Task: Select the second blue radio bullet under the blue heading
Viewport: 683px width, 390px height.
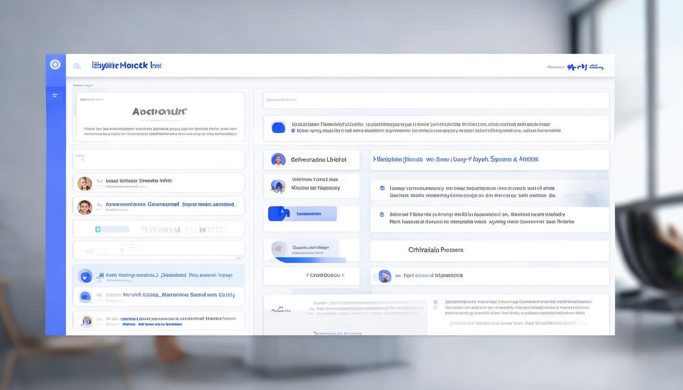Action: click(382, 214)
